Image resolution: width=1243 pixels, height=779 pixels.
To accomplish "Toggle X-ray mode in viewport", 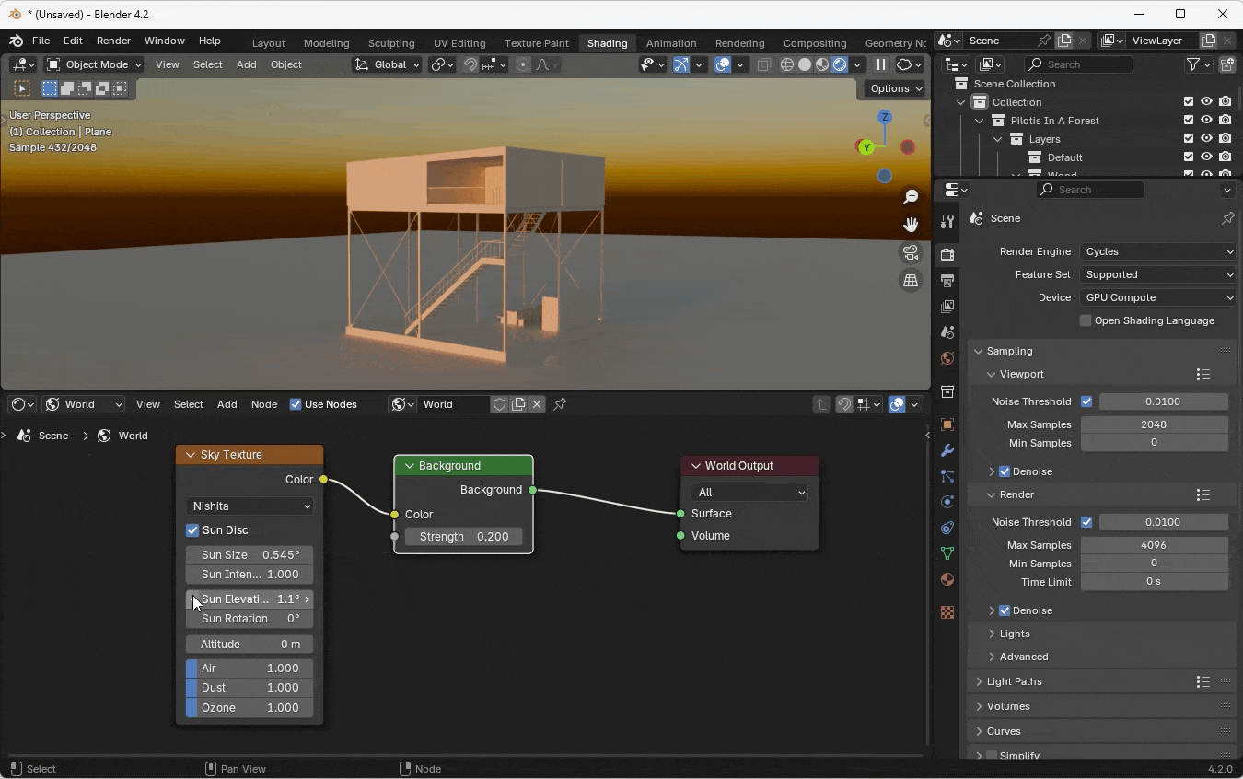I will (x=763, y=64).
